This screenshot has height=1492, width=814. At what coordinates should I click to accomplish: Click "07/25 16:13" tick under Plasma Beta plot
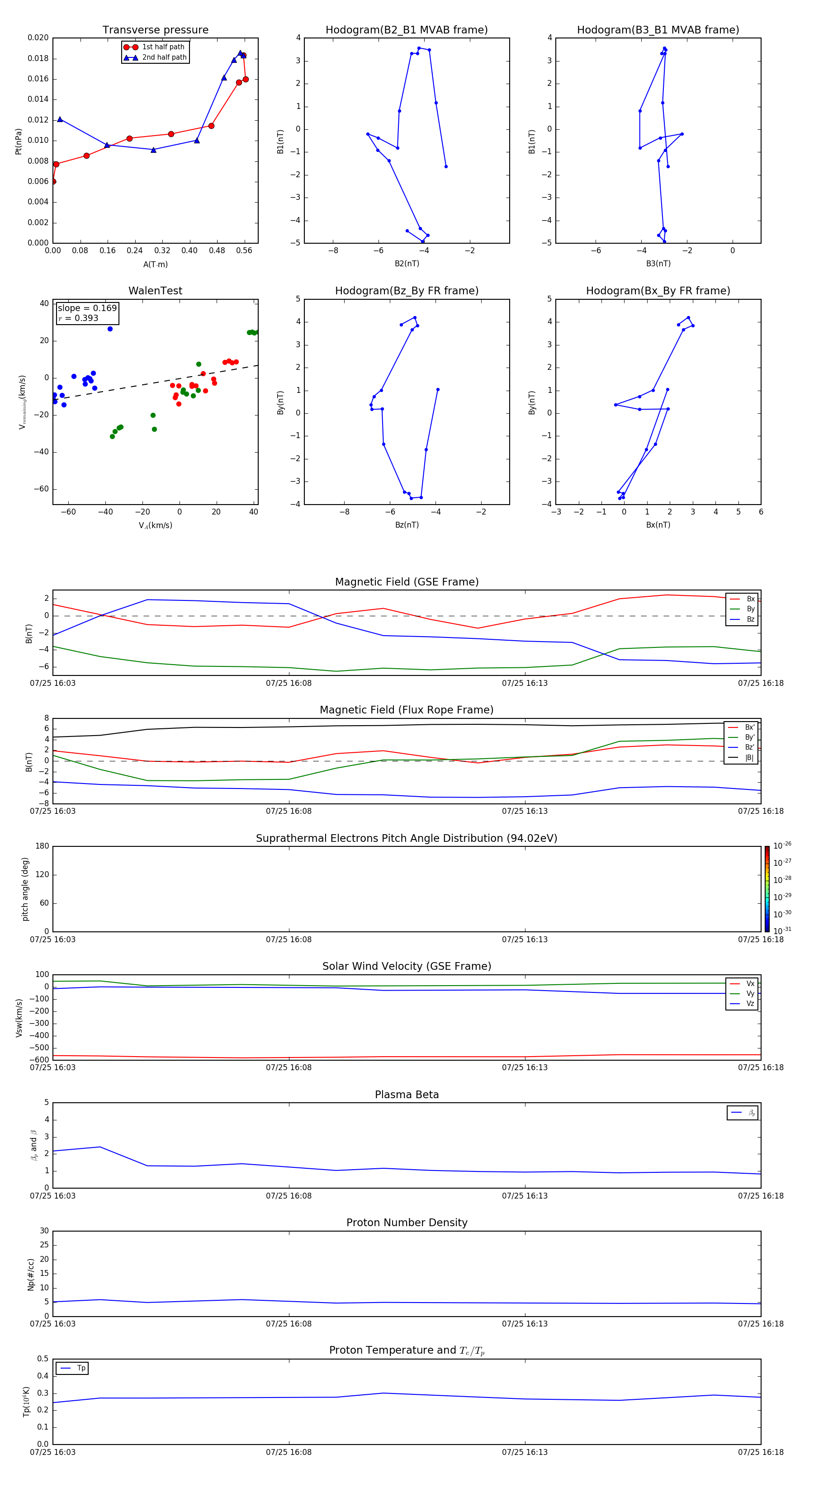click(525, 1196)
